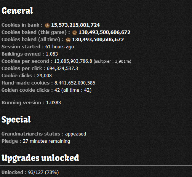
Task: Click the cookie icon for all time baked cookies
Action: [68, 40]
